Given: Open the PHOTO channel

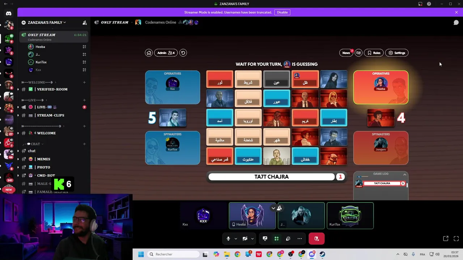Looking at the screenshot, I should click(54, 167).
